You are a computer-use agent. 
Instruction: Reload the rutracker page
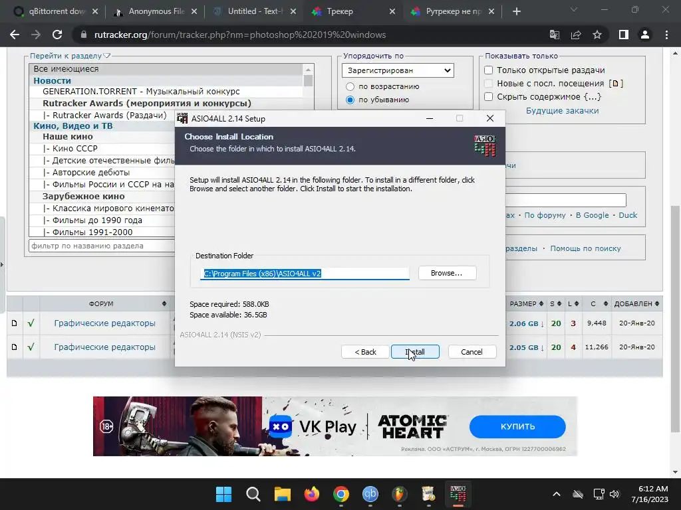click(x=57, y=35)
